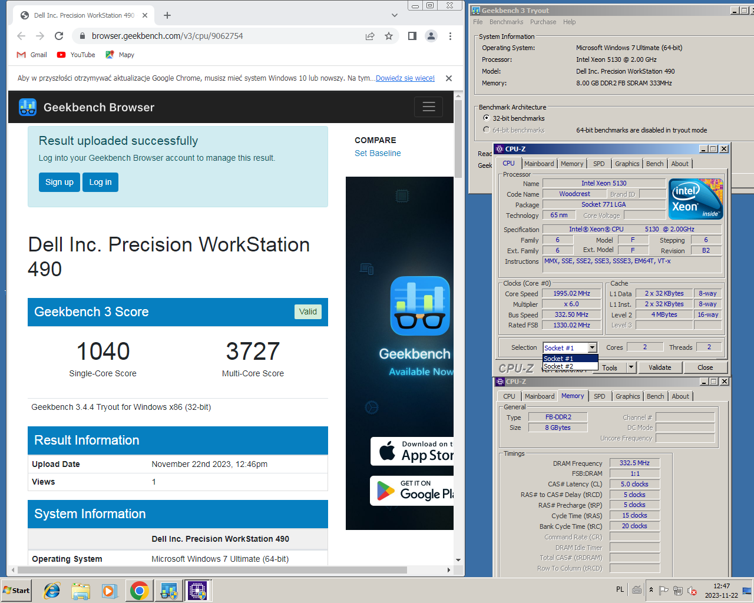This screenshot has height=603, width=754.
Task: Click Geekbench ad app icon
Action: pyautogui.click(x=420, y=306)
